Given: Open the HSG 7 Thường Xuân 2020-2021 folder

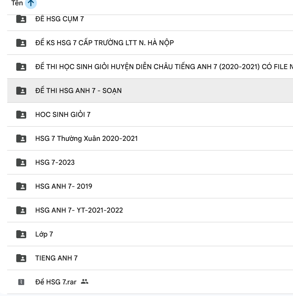Looking at the screenshot, I should pyautogui.click(x=86, y=139).
